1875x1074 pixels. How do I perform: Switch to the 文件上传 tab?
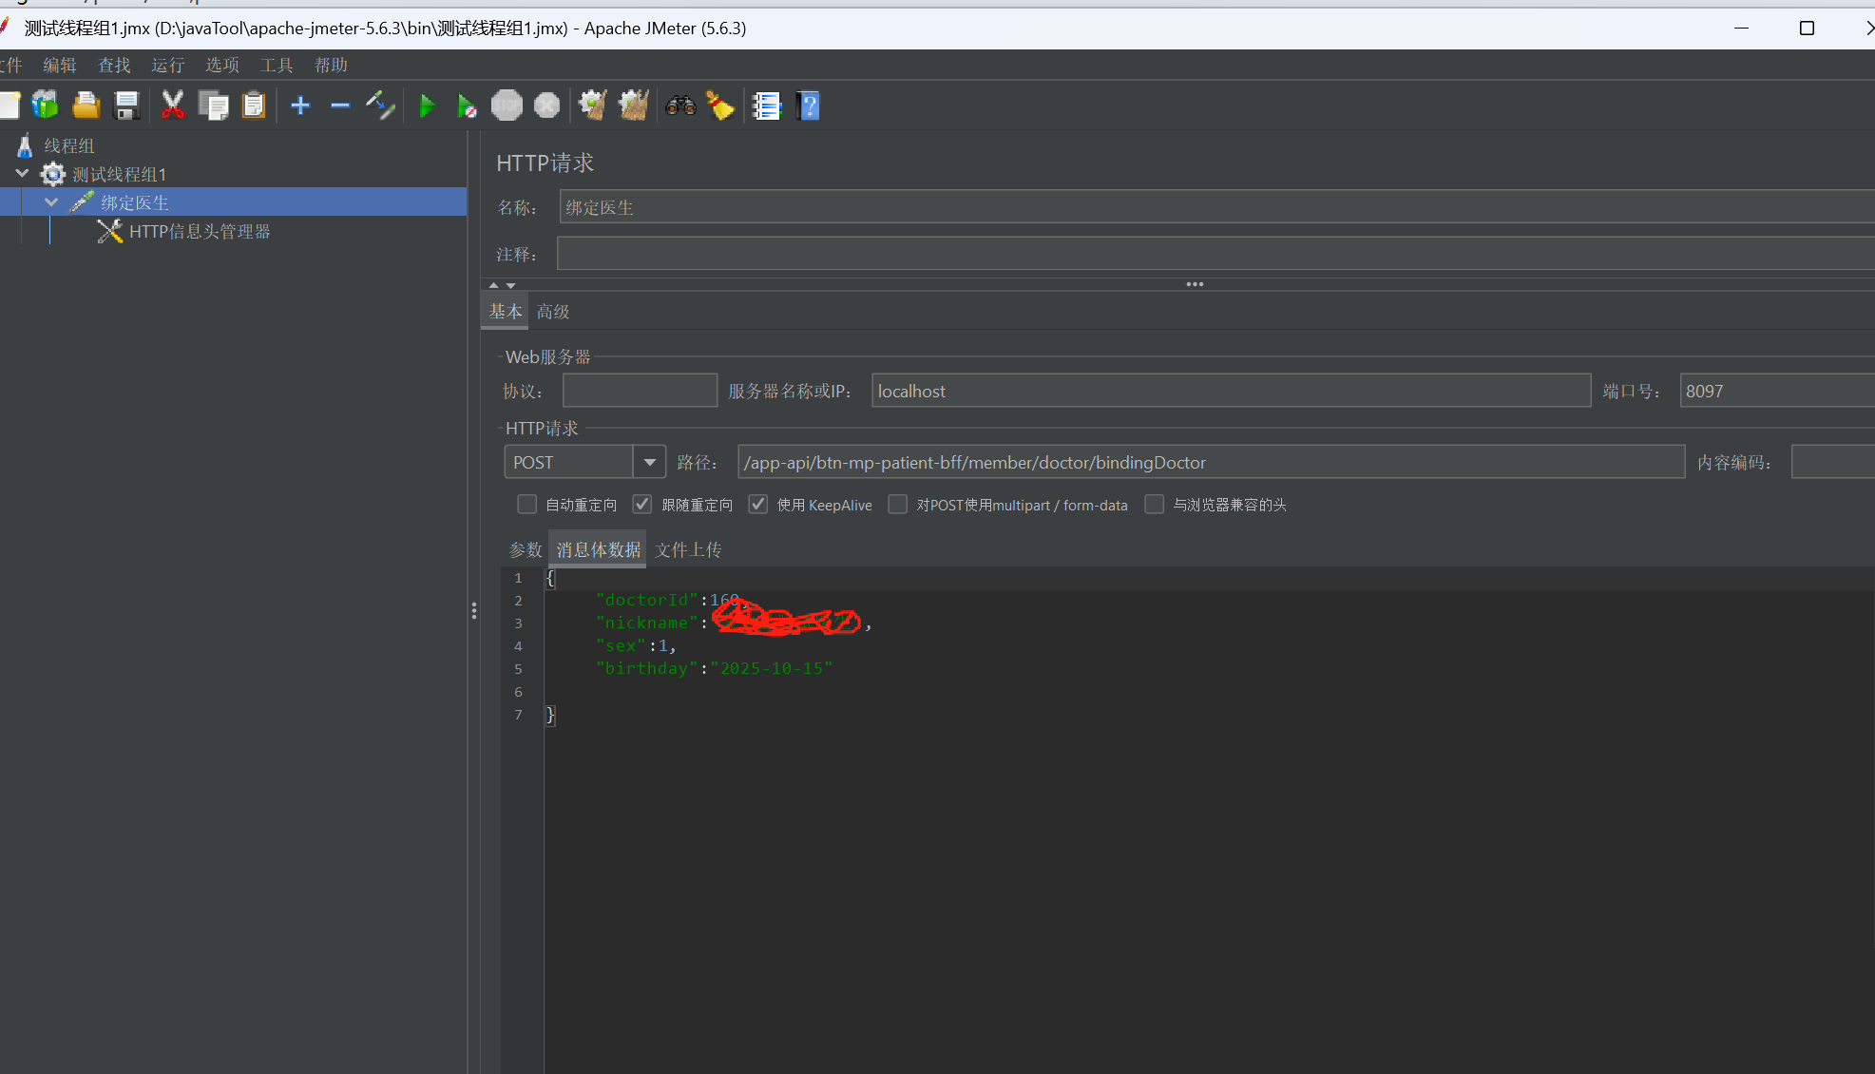tap(688, 550)
